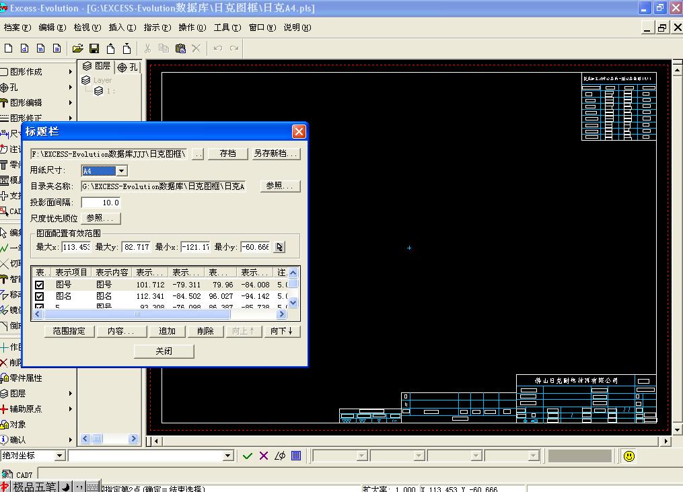
Task: Click the 另存新档 button
Action: [276, 153]
